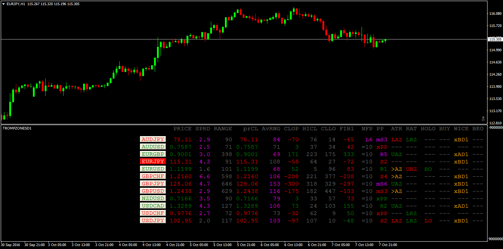Click the CLLO column header
Image resolution: width=503 pixels, height=249 pixels.
tap(328, 129)
